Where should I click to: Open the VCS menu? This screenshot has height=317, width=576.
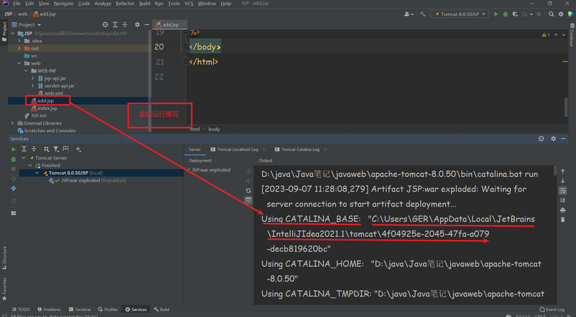pyautogui.click(x=189, y=3)
